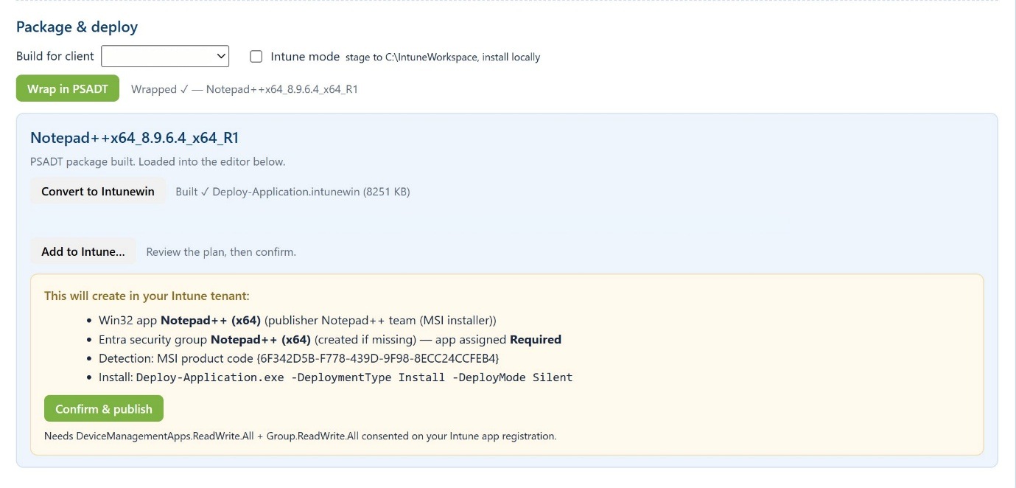The width and height of the screenshot is (1016, 488).
Task: Click the permissions note about DeviceManagementApps.ReadWrite.All
Action: pyautogui.click(x=301, y=436)
